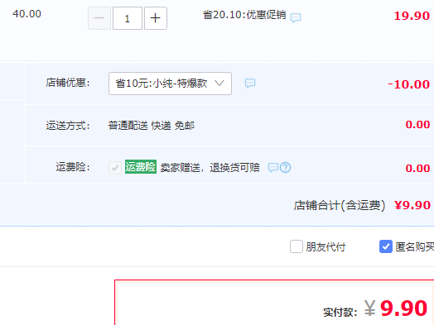Viewport: 434px width, 325px height.
Task: Enable the 朋友代付 checkbox
Action: pyautogui.click(x=297, y=246)
